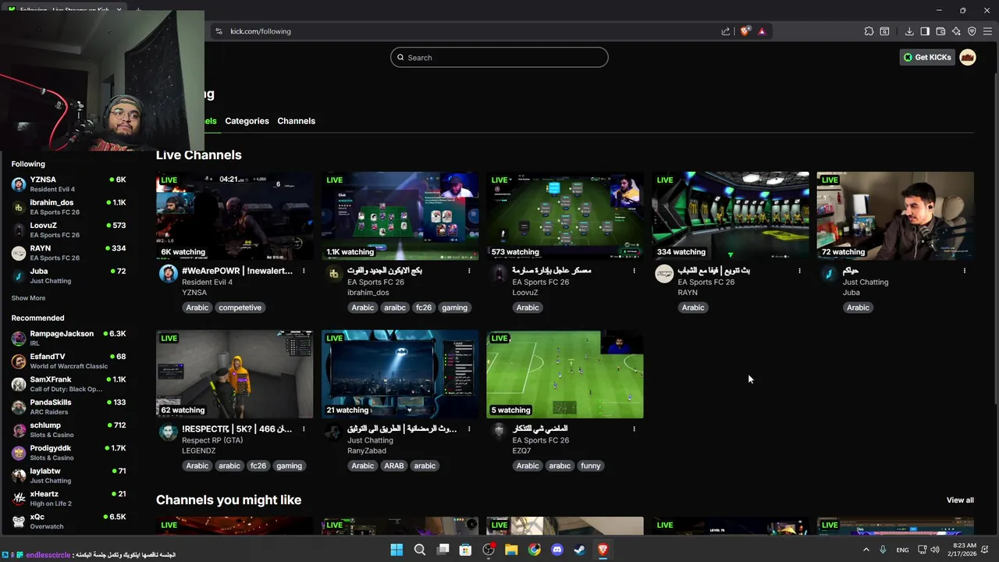This screenshot has height=562, width=999.
Task: Open YZNSA live stream thumbnail
Action: point(234,215)
